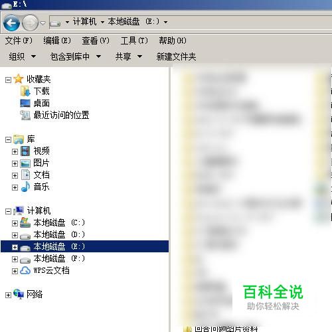Open the 文件(F) menu
This screenshot has width=332, height=332.
[19, 41]
